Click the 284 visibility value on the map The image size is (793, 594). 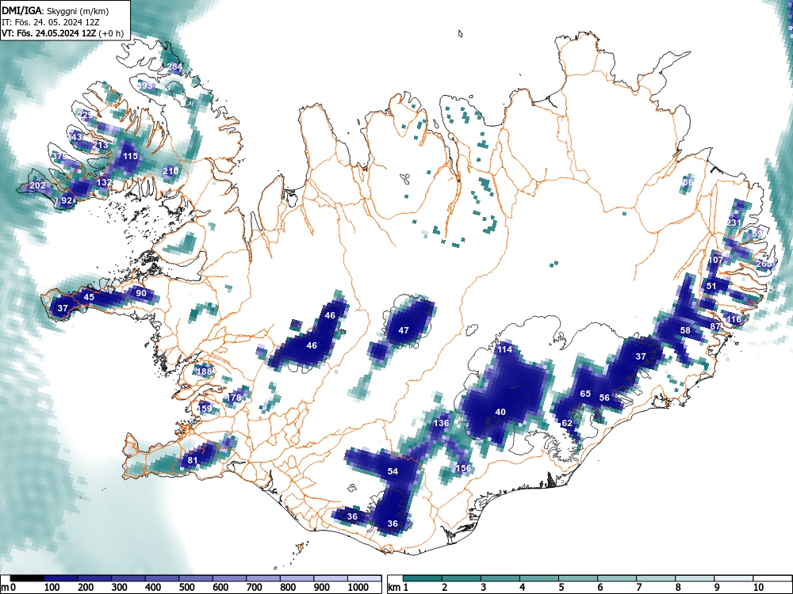click(x=174, y=67)
